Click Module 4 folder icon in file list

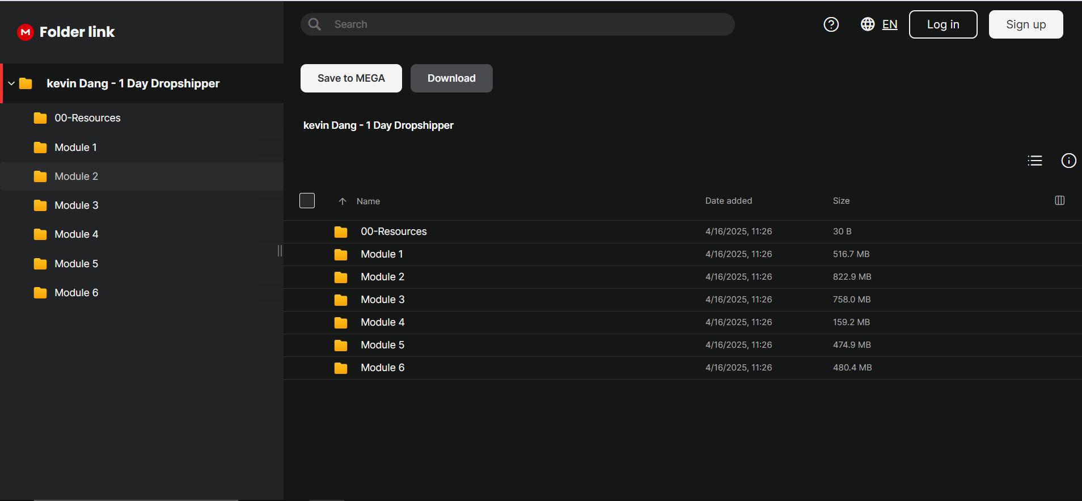point(341,323)
